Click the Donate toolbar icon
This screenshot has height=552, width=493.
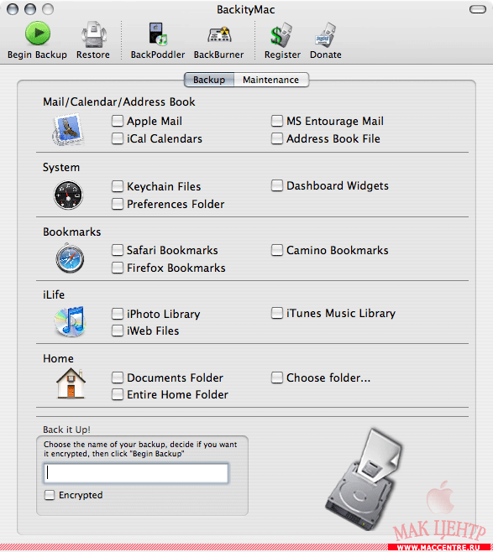pos(325,35)
